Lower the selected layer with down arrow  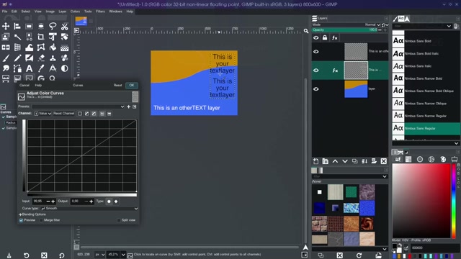345,161
